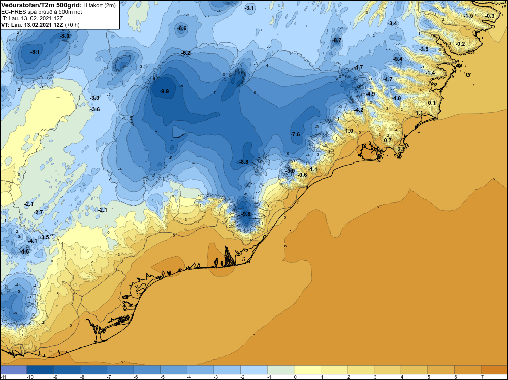This screenshot has width=508, height=380.
Task: Select the text 'Hitakort (2m)' in the header
Action: coord(100,5)
